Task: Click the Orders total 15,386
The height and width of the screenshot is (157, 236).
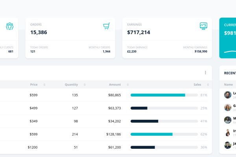Action: pyautogui.click(x=39, y=32)
